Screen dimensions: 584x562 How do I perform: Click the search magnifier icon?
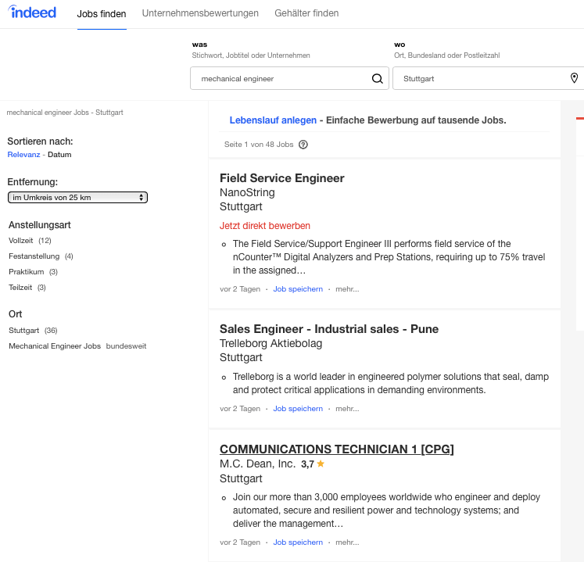[377, 78]
